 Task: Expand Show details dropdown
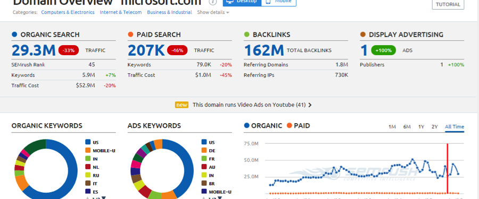pyautogui.click(x=213, y=12)
